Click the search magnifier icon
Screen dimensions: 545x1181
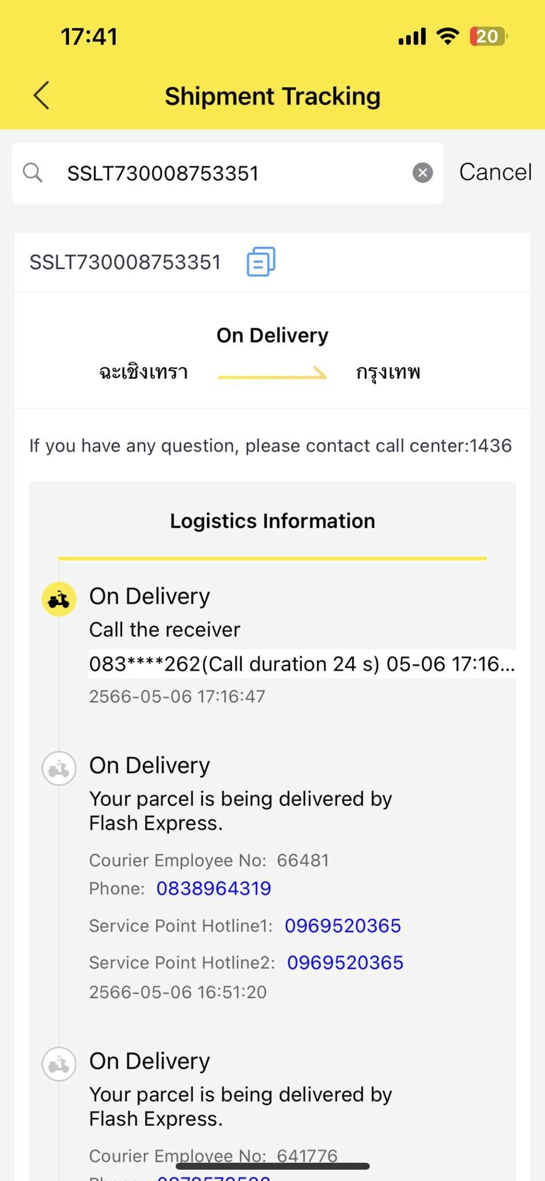33,172
